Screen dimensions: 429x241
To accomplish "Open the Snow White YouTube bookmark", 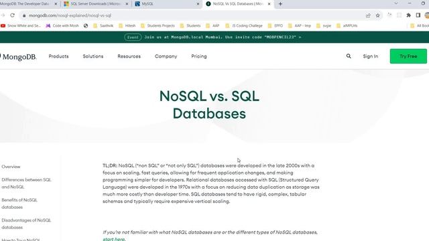I will tap(21, 25).
